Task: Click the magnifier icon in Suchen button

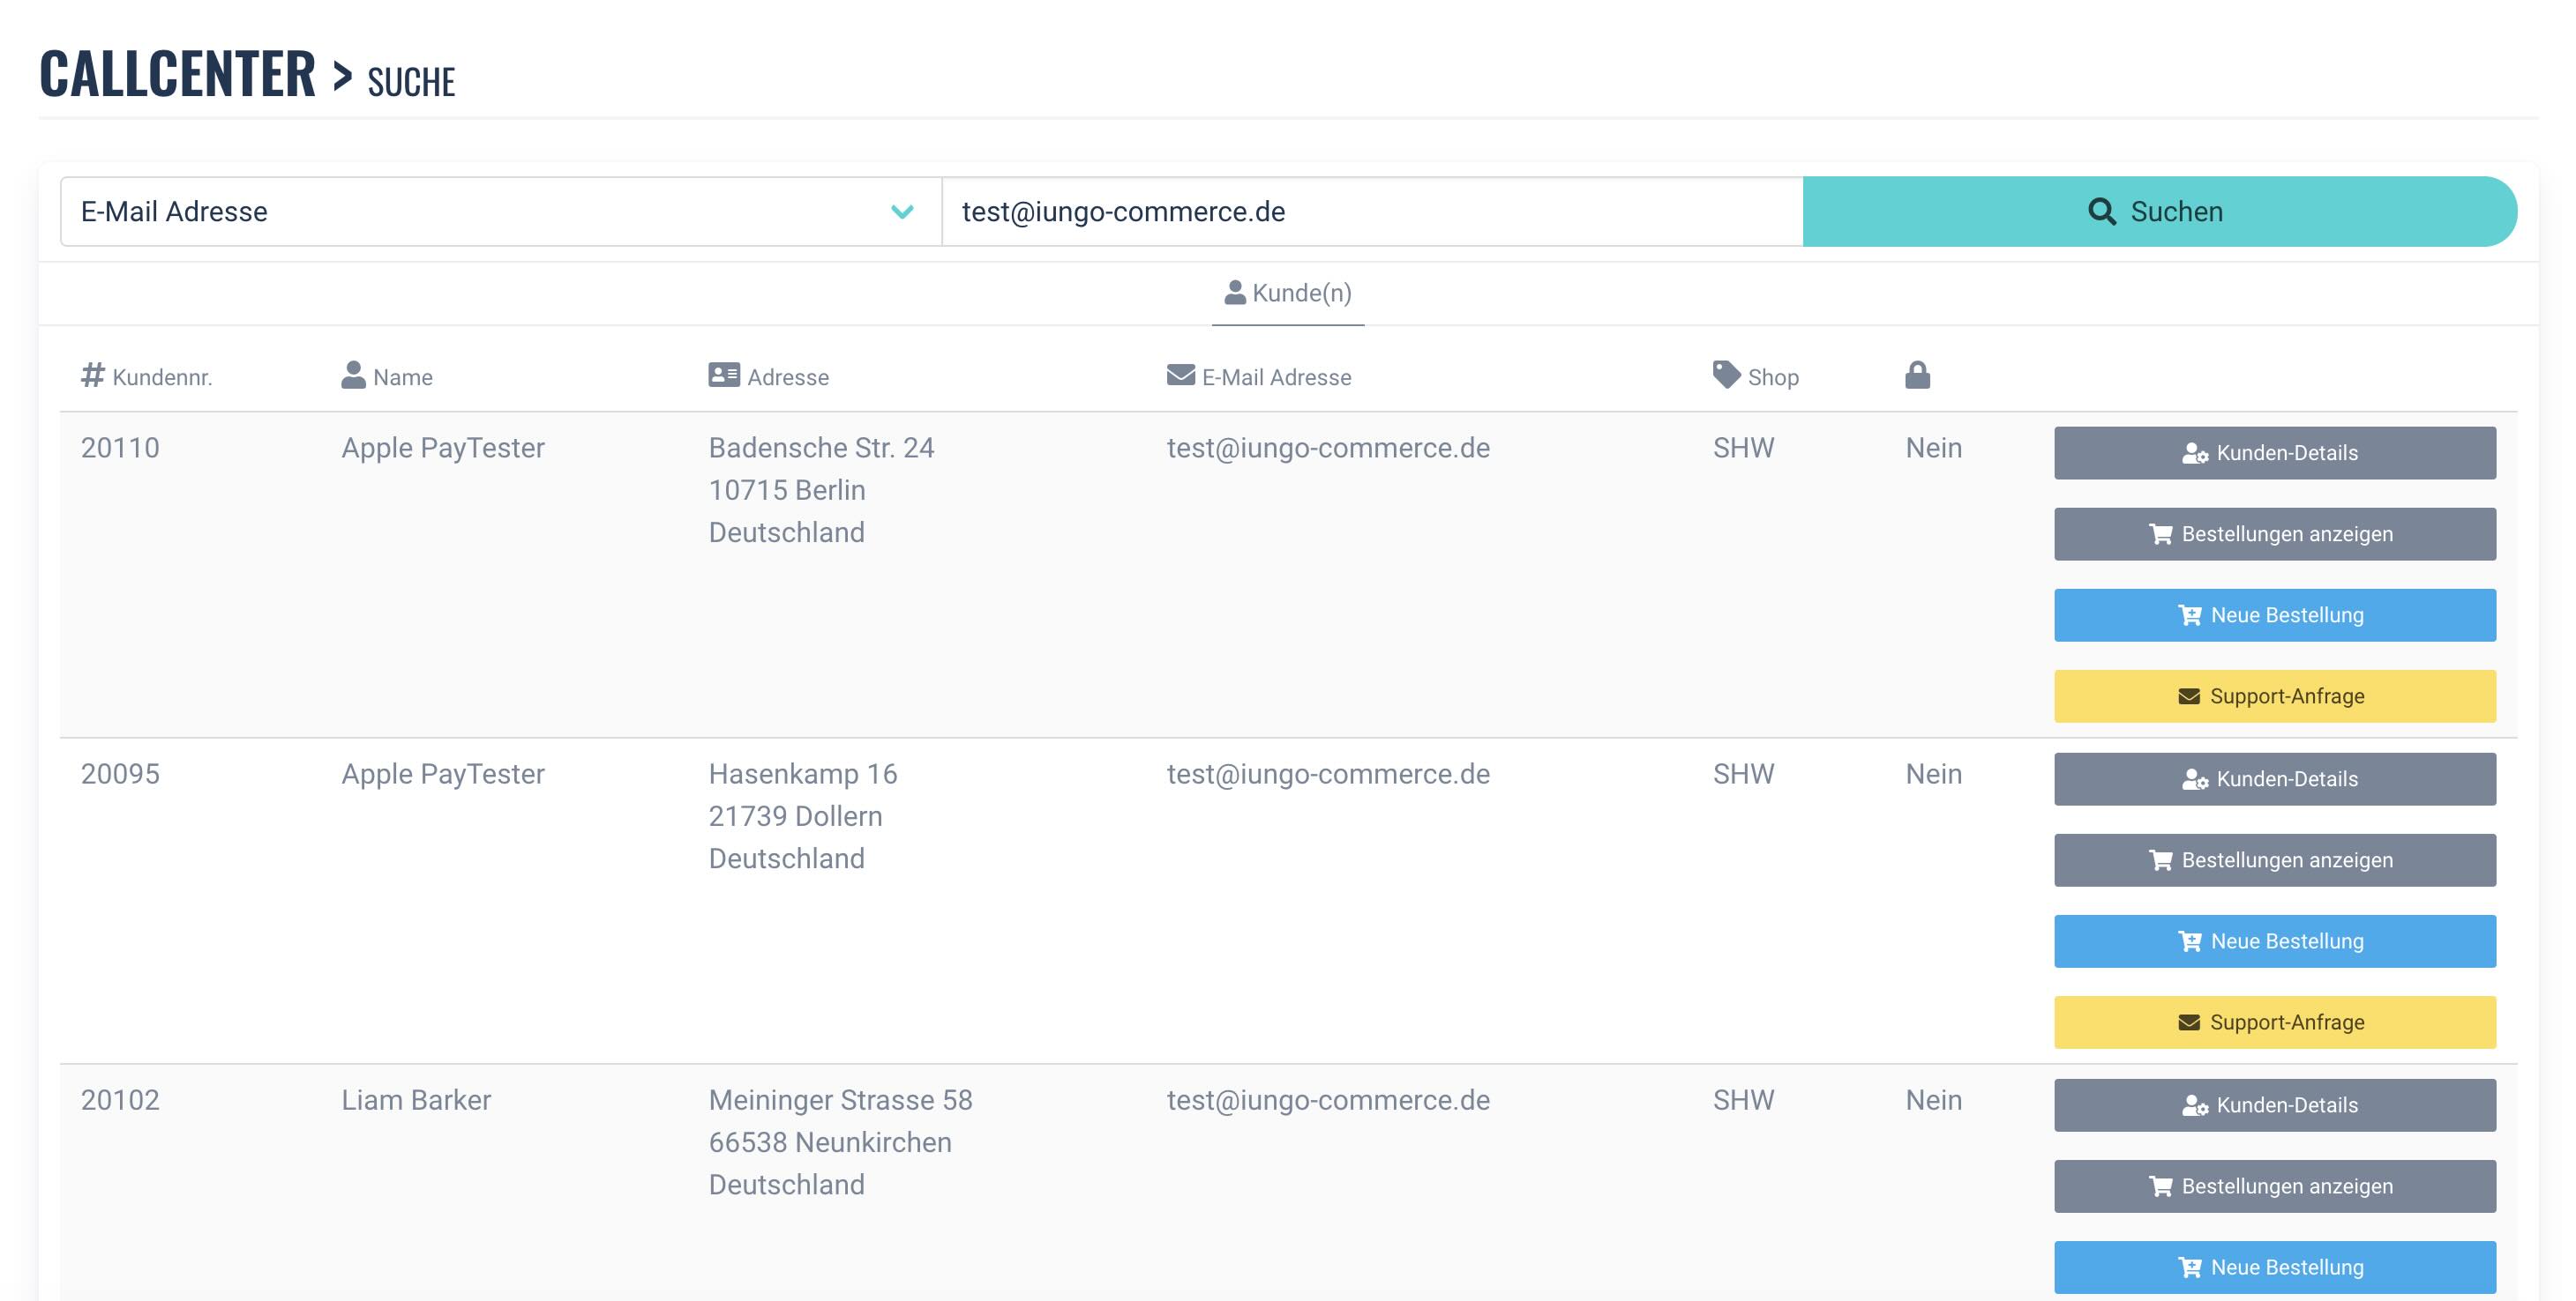Action: pos(2101,212)
